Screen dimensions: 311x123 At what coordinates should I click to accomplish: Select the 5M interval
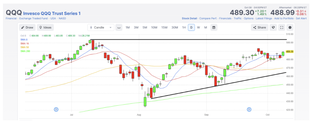pyautogui.click(x=145, y=28)
